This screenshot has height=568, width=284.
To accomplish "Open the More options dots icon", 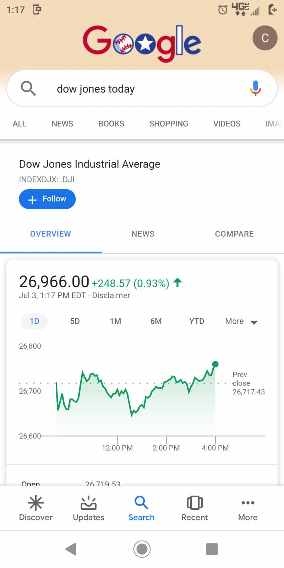I will coord(248,503).
